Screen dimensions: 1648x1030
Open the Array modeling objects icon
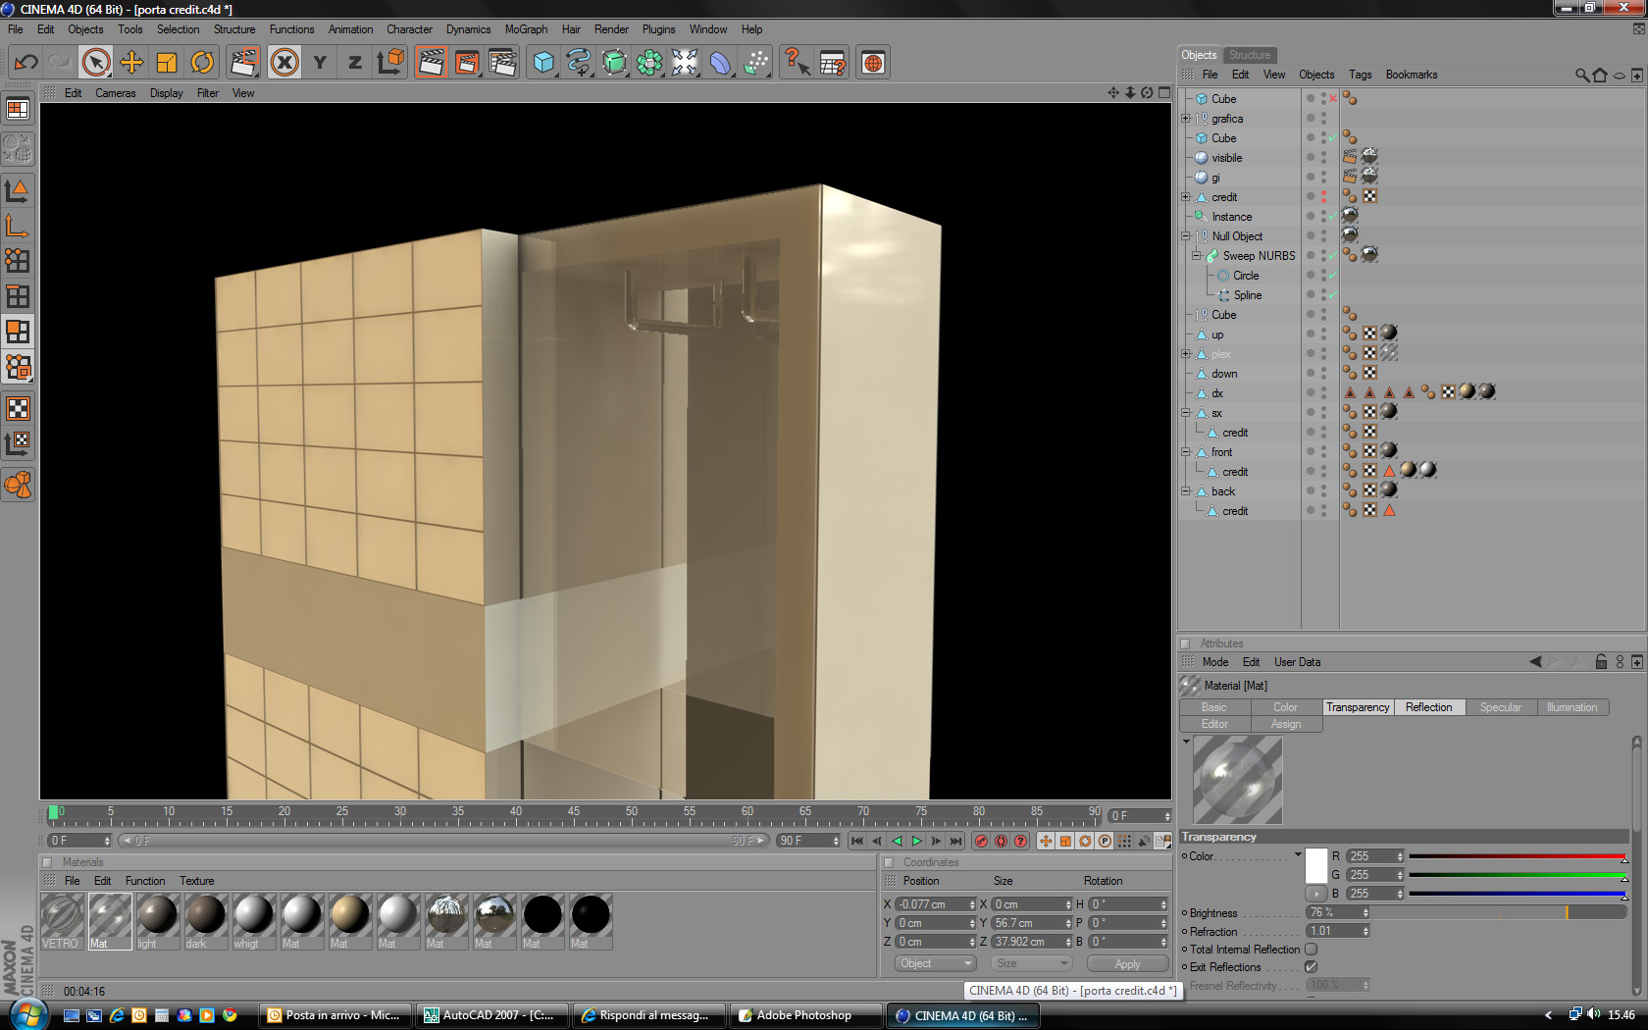[649, 63]
